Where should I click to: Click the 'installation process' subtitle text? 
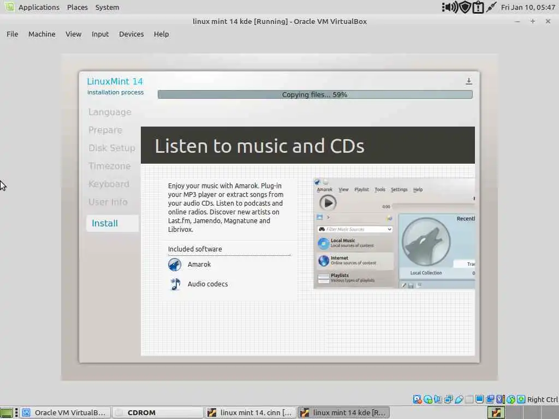[116, 92]
